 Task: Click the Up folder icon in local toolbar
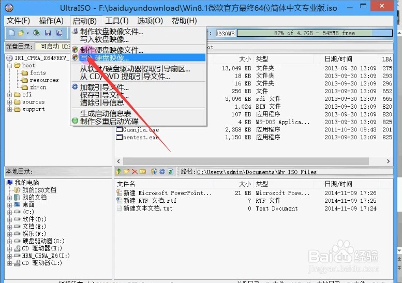[x=118, y=171]
